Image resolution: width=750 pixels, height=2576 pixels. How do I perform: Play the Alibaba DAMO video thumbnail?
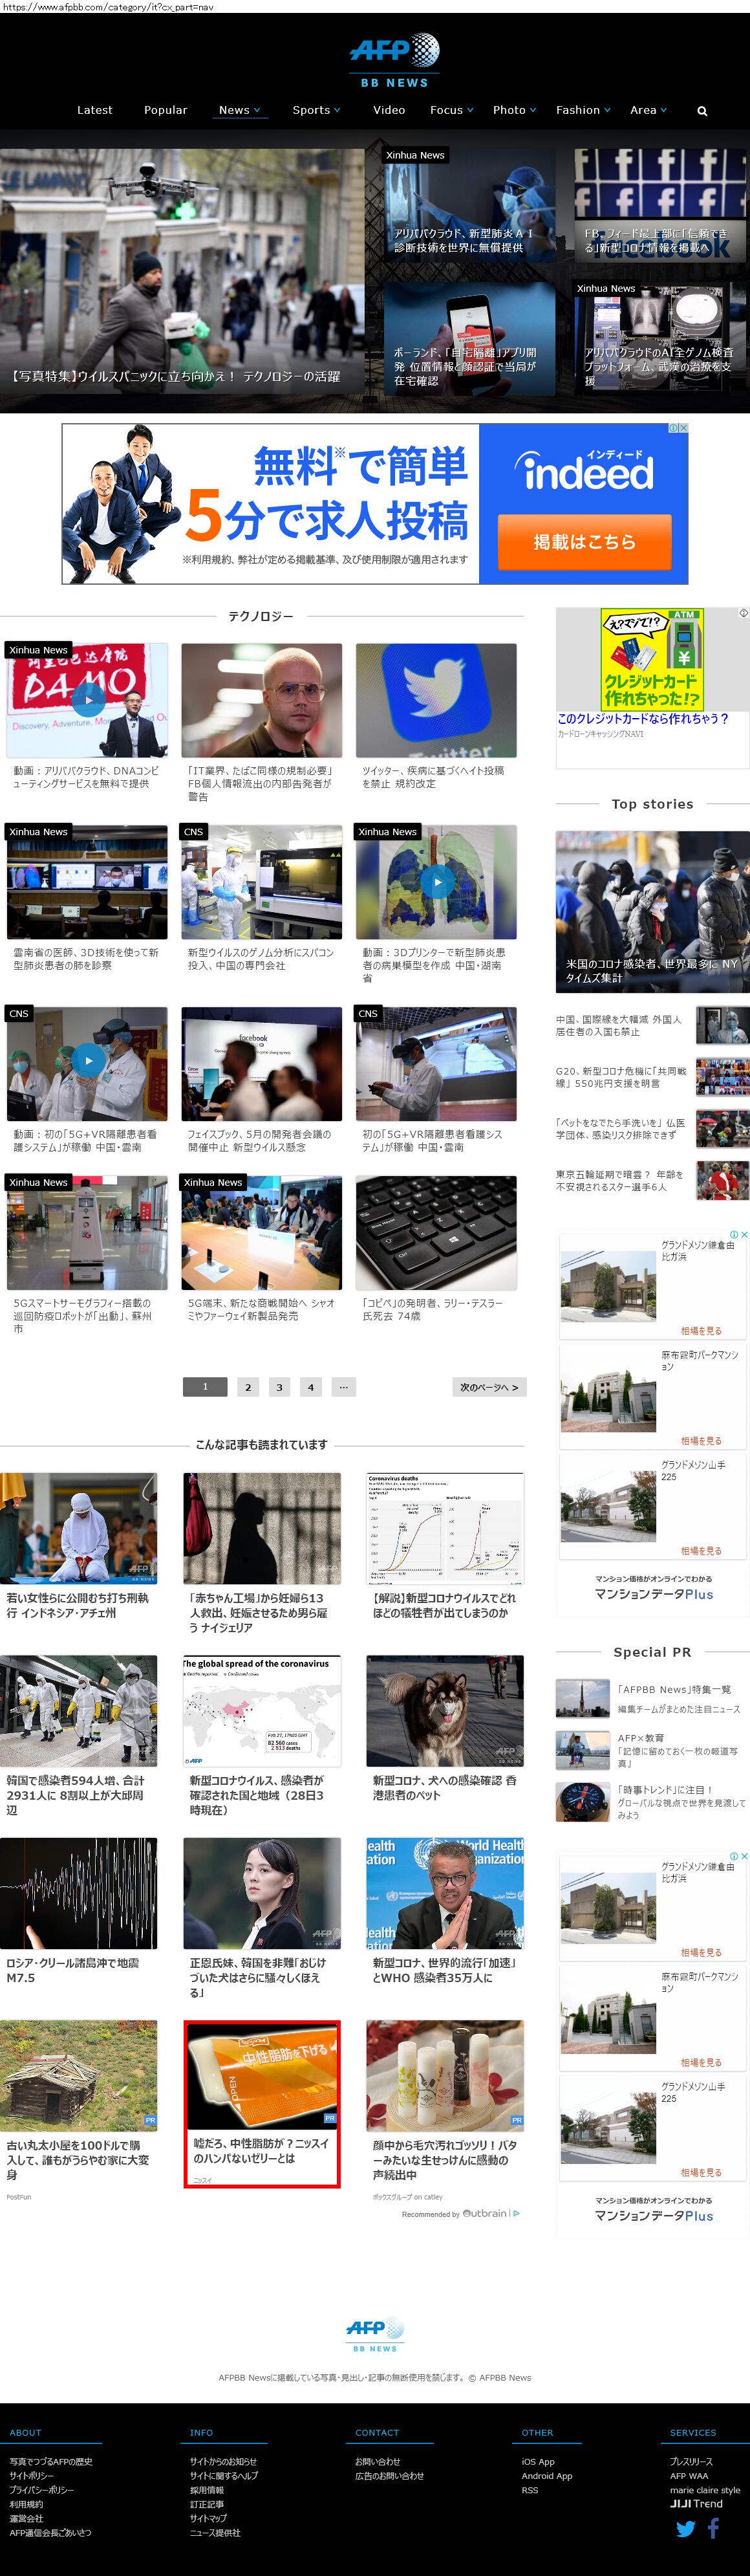88,700
